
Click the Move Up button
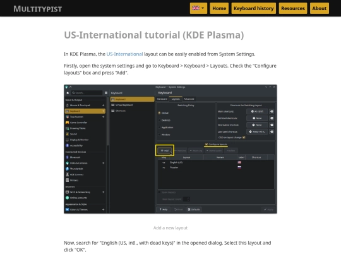(x=196, y=150)
